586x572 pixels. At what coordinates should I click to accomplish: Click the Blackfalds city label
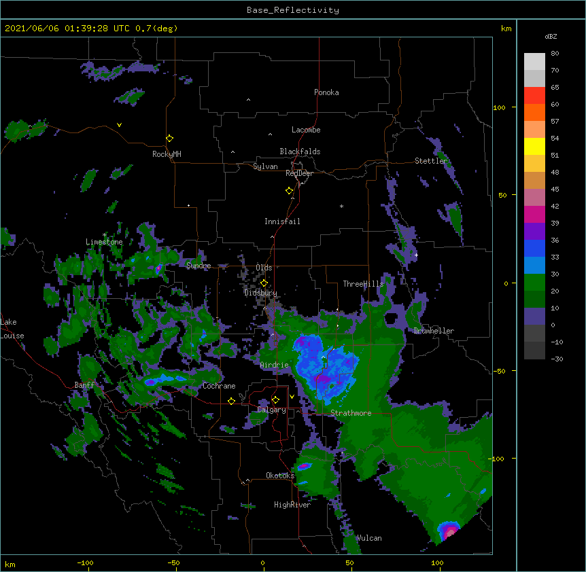pyautogui.click(x=300, y=151)
